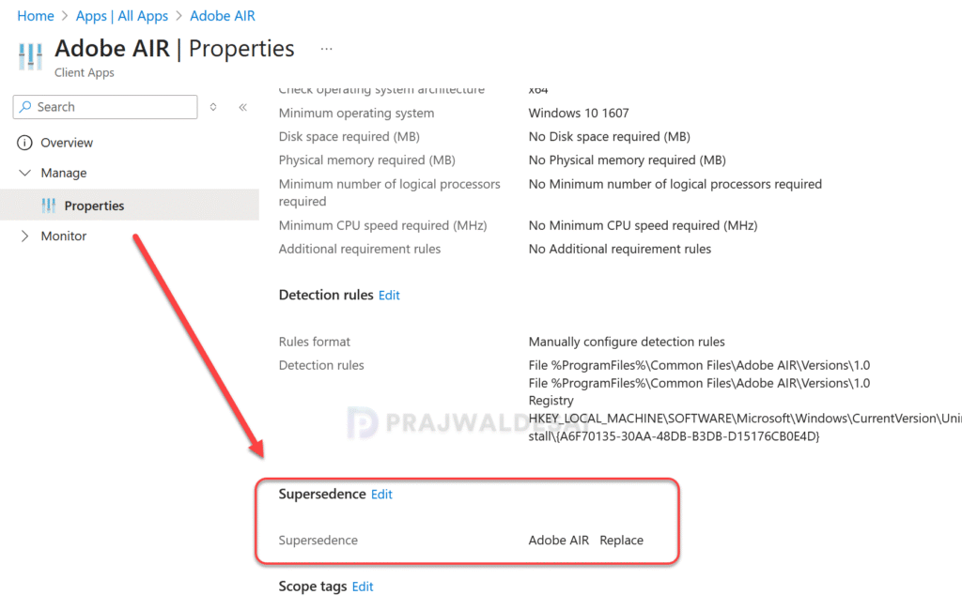Click the Properties sliders icon in sidebar
This screenshot has width=962, height=610.
(49, 206)
